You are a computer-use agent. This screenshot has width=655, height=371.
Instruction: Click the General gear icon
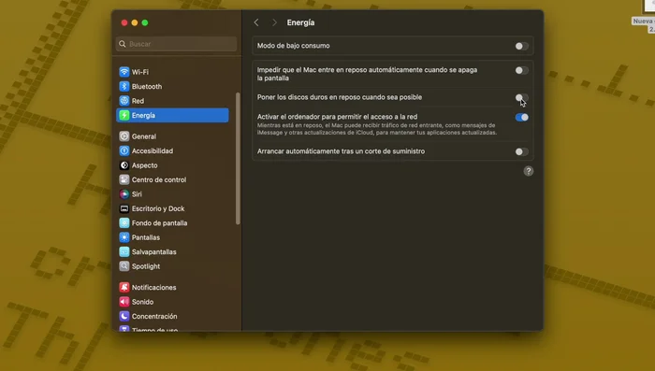click(124, 136)
